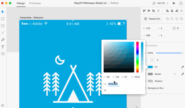Switch to the Prototype tab
185x108 pixels.
point(35,3)
